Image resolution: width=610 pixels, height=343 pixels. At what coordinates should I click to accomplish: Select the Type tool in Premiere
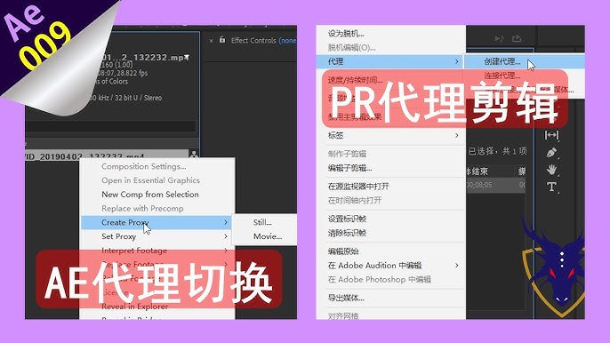tap(551, 187)
